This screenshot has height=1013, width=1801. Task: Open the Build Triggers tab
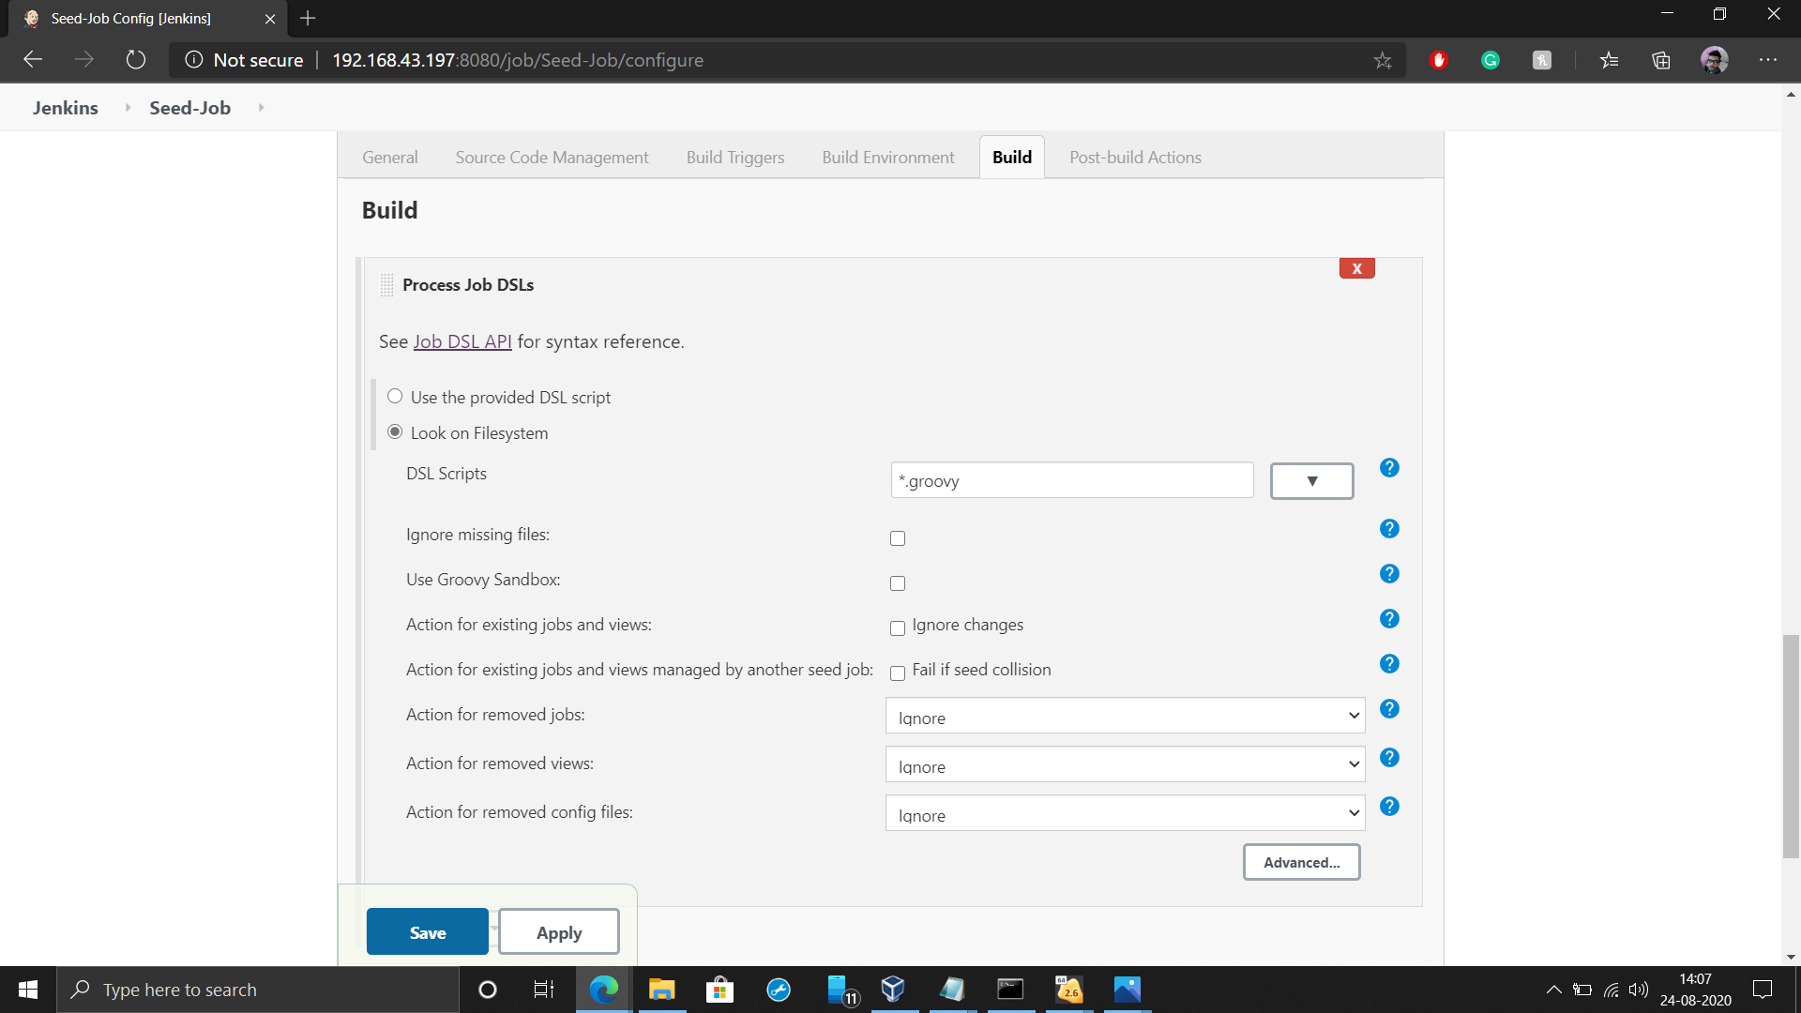[734, 157]
